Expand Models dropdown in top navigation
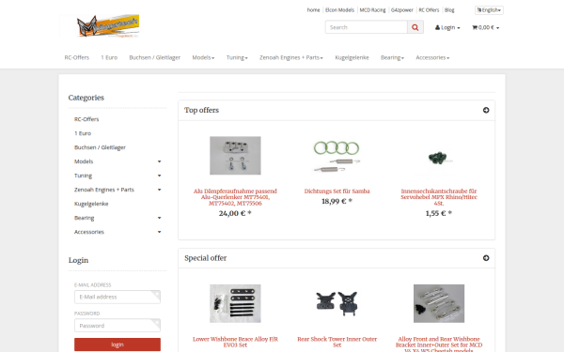Screen dimensions: 564x352 (x=203, y=57)
